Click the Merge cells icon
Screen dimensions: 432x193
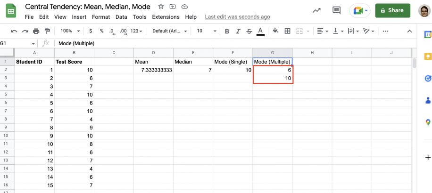coord(299,31)
